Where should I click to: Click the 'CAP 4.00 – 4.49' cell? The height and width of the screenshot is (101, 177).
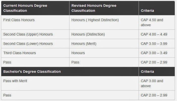pos(154,34)
